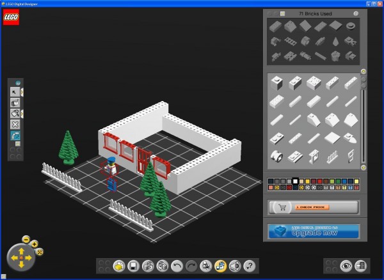
Task: Pick the wheel piece from the palette
Action: click(276, 156)
